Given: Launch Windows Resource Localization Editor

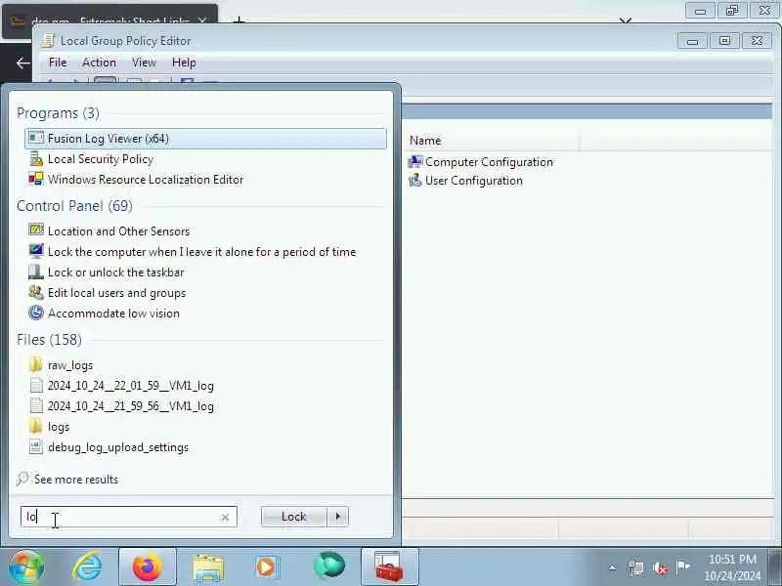Looking at the screenshot, I should [145, 180].
